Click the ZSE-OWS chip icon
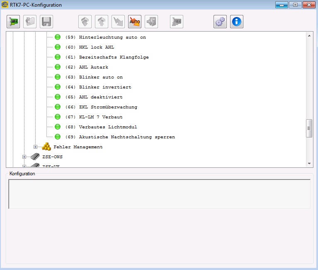This screenshot has width=318, height=270. 36,157
